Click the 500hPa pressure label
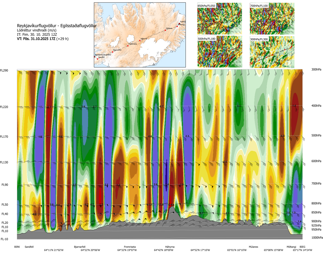 [x=316, y=135]
